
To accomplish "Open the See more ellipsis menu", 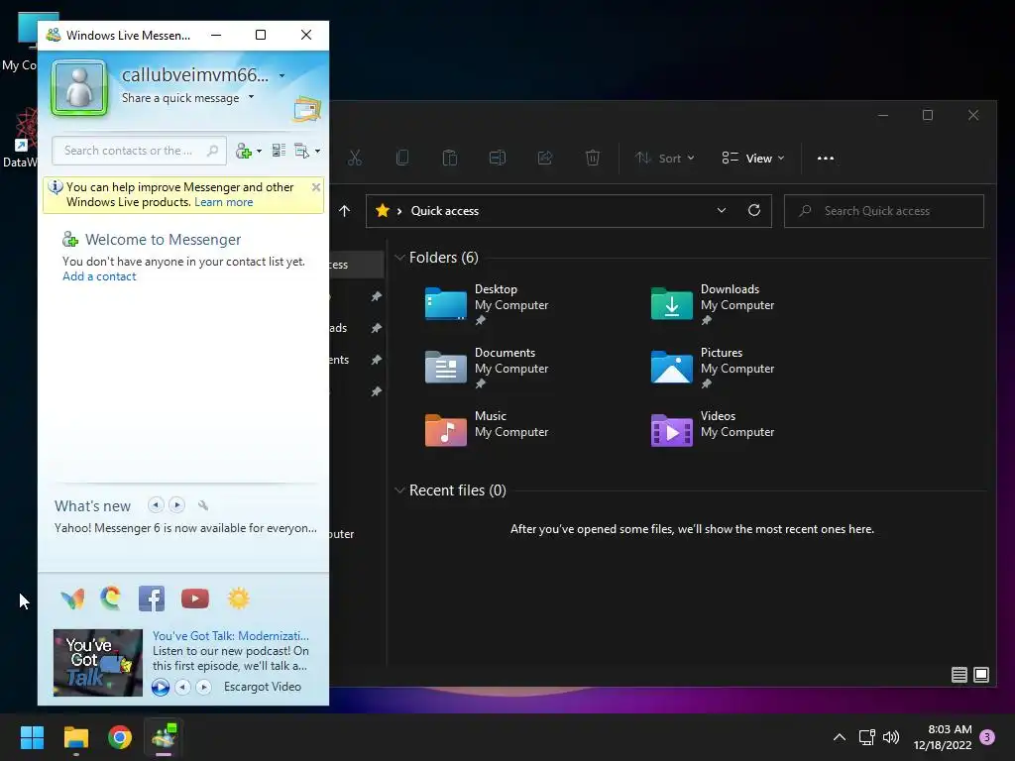I will [x=826, y=158].
